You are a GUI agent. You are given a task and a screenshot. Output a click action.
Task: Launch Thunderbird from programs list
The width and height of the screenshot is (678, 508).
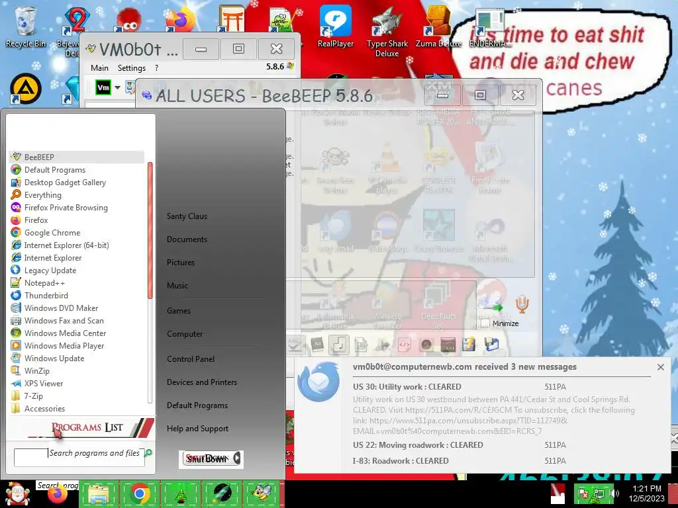pos(77,295)
